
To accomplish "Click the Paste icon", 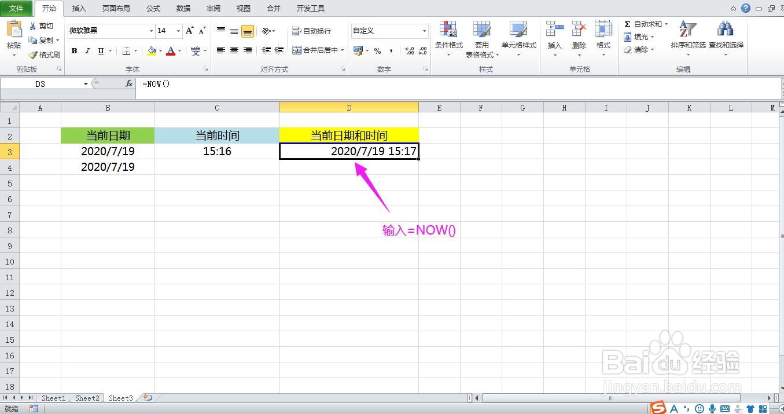I will point(14,29).
